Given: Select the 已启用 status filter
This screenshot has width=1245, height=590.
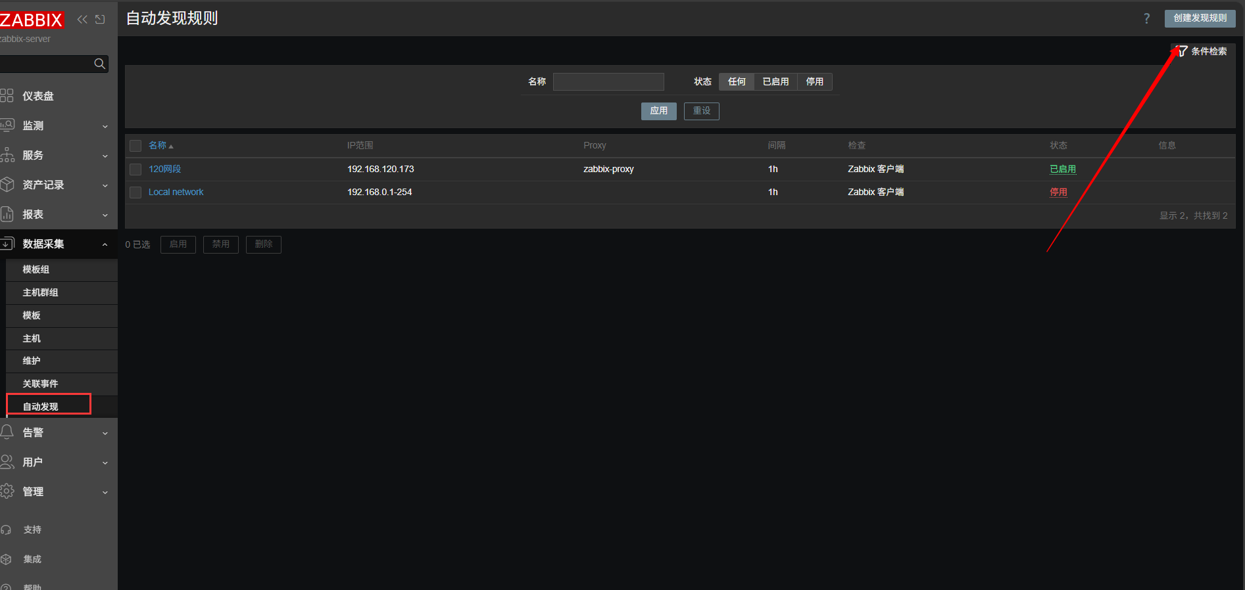Looking at the screenshot, I should coord(775,81).
